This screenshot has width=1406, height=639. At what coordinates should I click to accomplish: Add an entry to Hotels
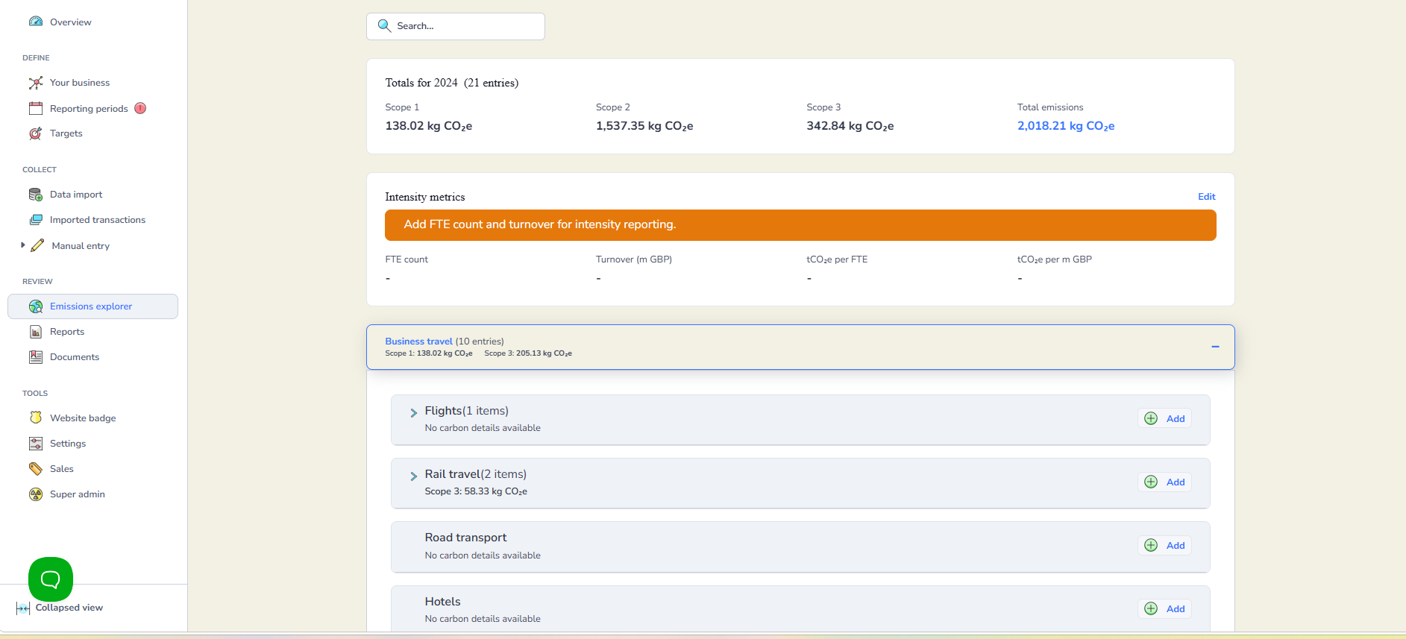(1164, 608)
